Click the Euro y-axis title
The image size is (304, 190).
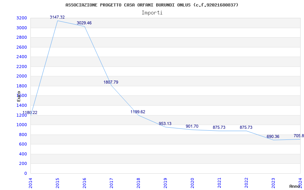[x=19, y=96]
